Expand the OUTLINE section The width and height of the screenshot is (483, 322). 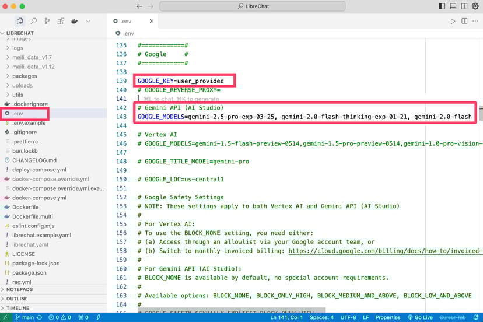coord(17,299)
